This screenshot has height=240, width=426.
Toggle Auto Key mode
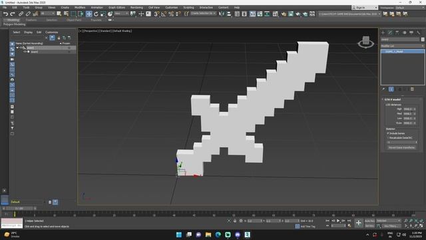tap(369, 221)
